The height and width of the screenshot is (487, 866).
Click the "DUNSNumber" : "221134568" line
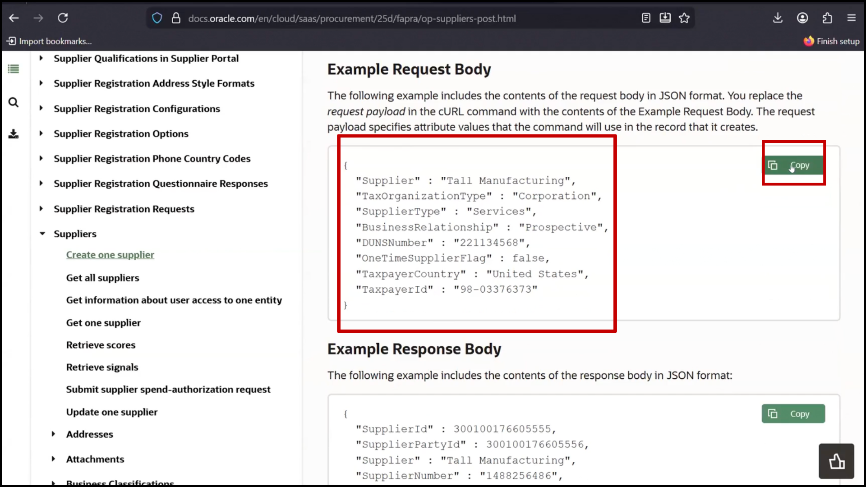coord(442,243)
